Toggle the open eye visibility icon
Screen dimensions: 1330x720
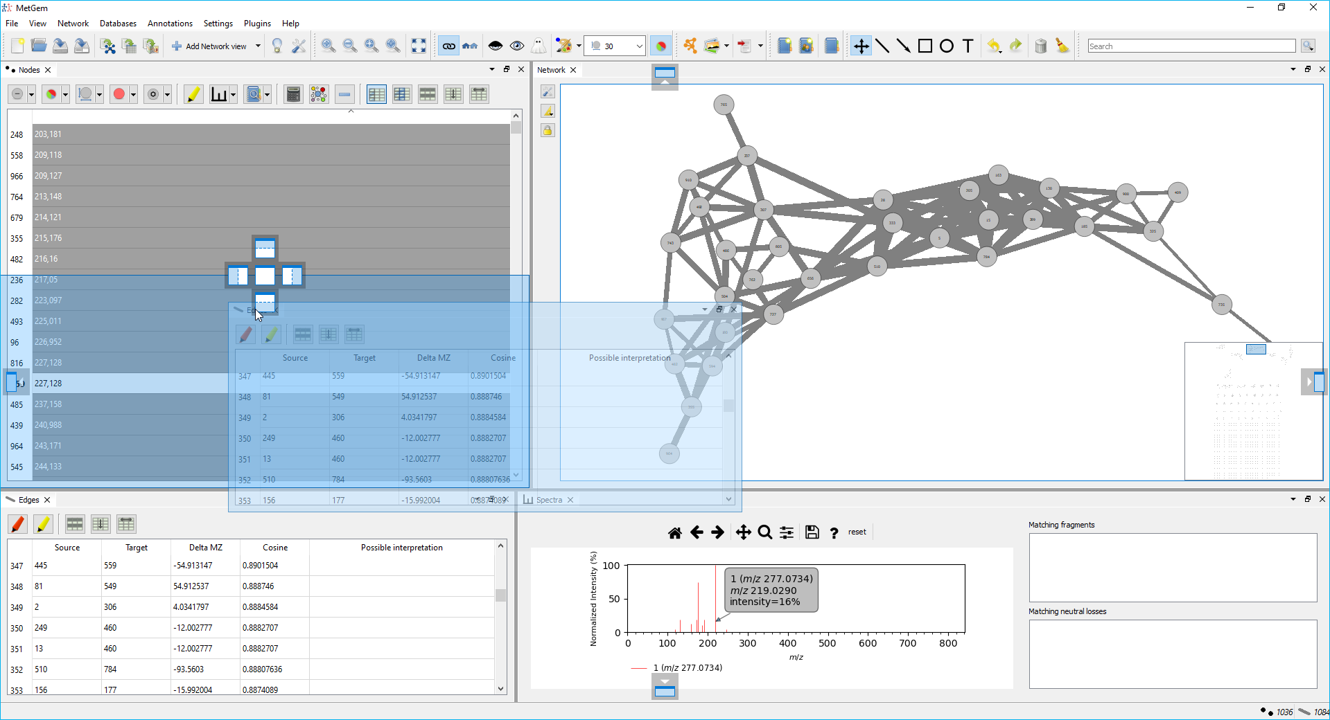(517, 46)
